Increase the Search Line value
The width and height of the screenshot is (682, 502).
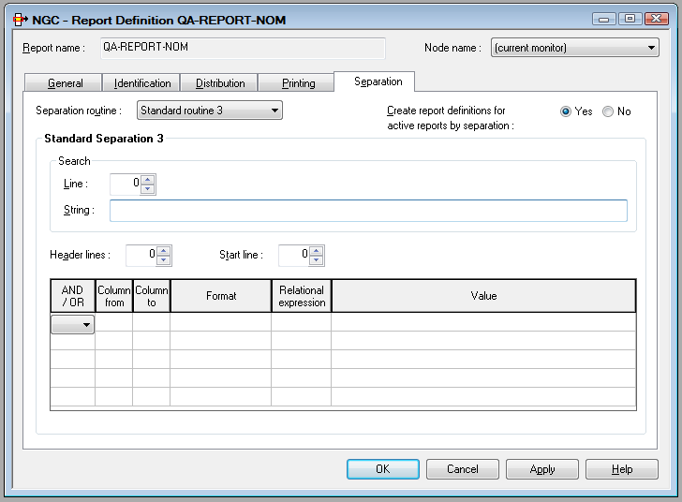(148, 179)
